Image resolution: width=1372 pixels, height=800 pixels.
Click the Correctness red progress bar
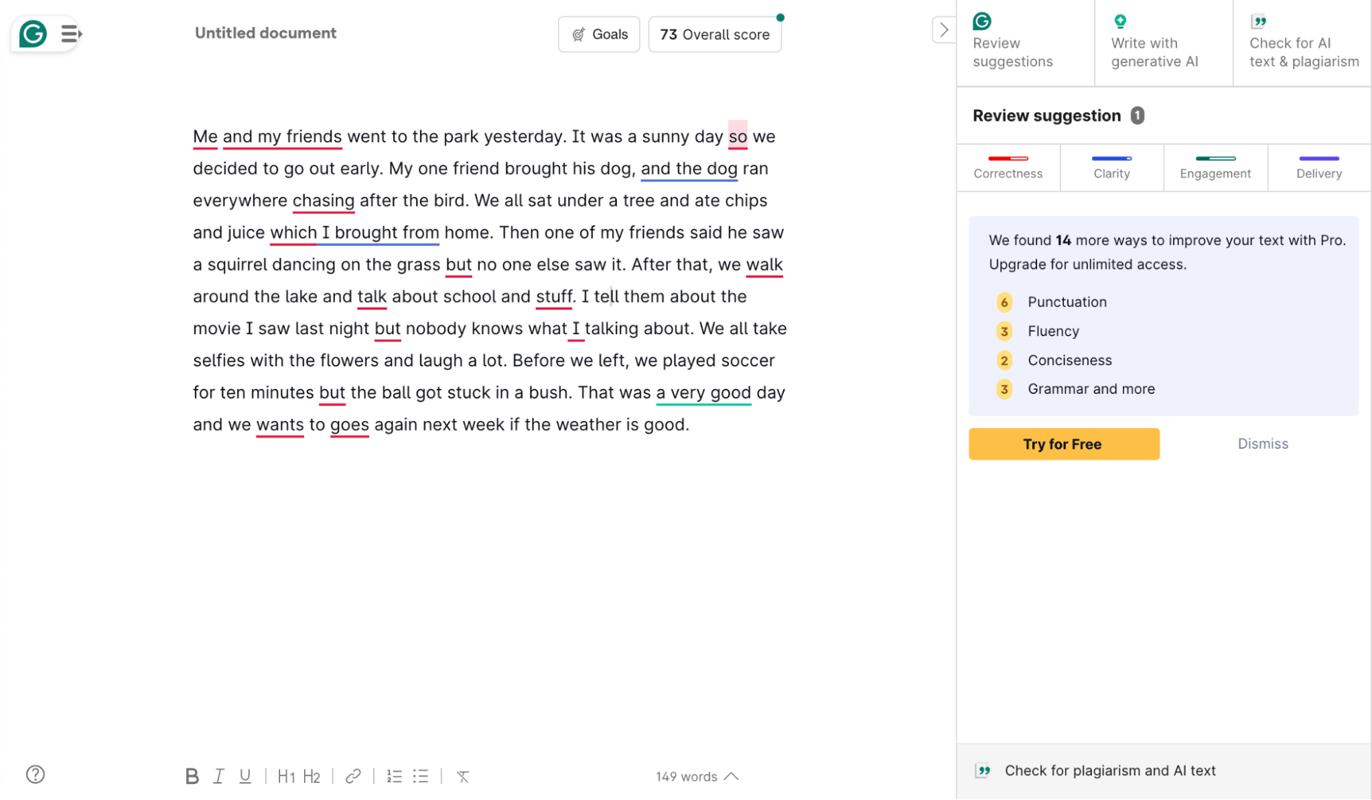(x=1008, y=158)
